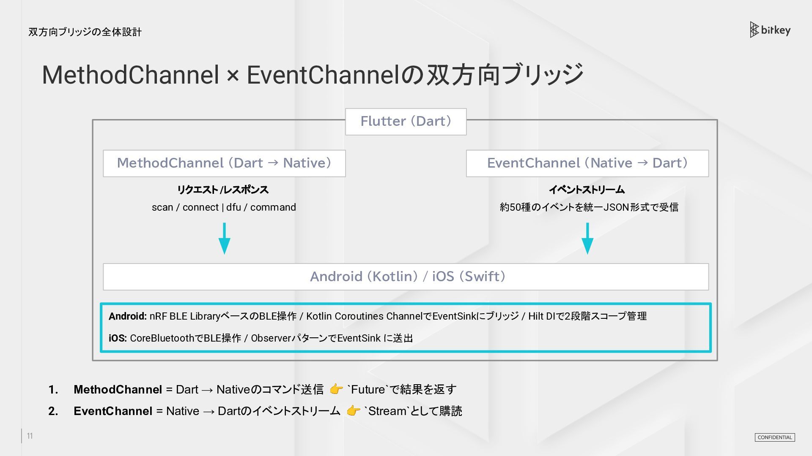Image resolution: width=812 pixels, height=456 pixels.
Task: Click the イベントストリーム heading
Action: 587,190
